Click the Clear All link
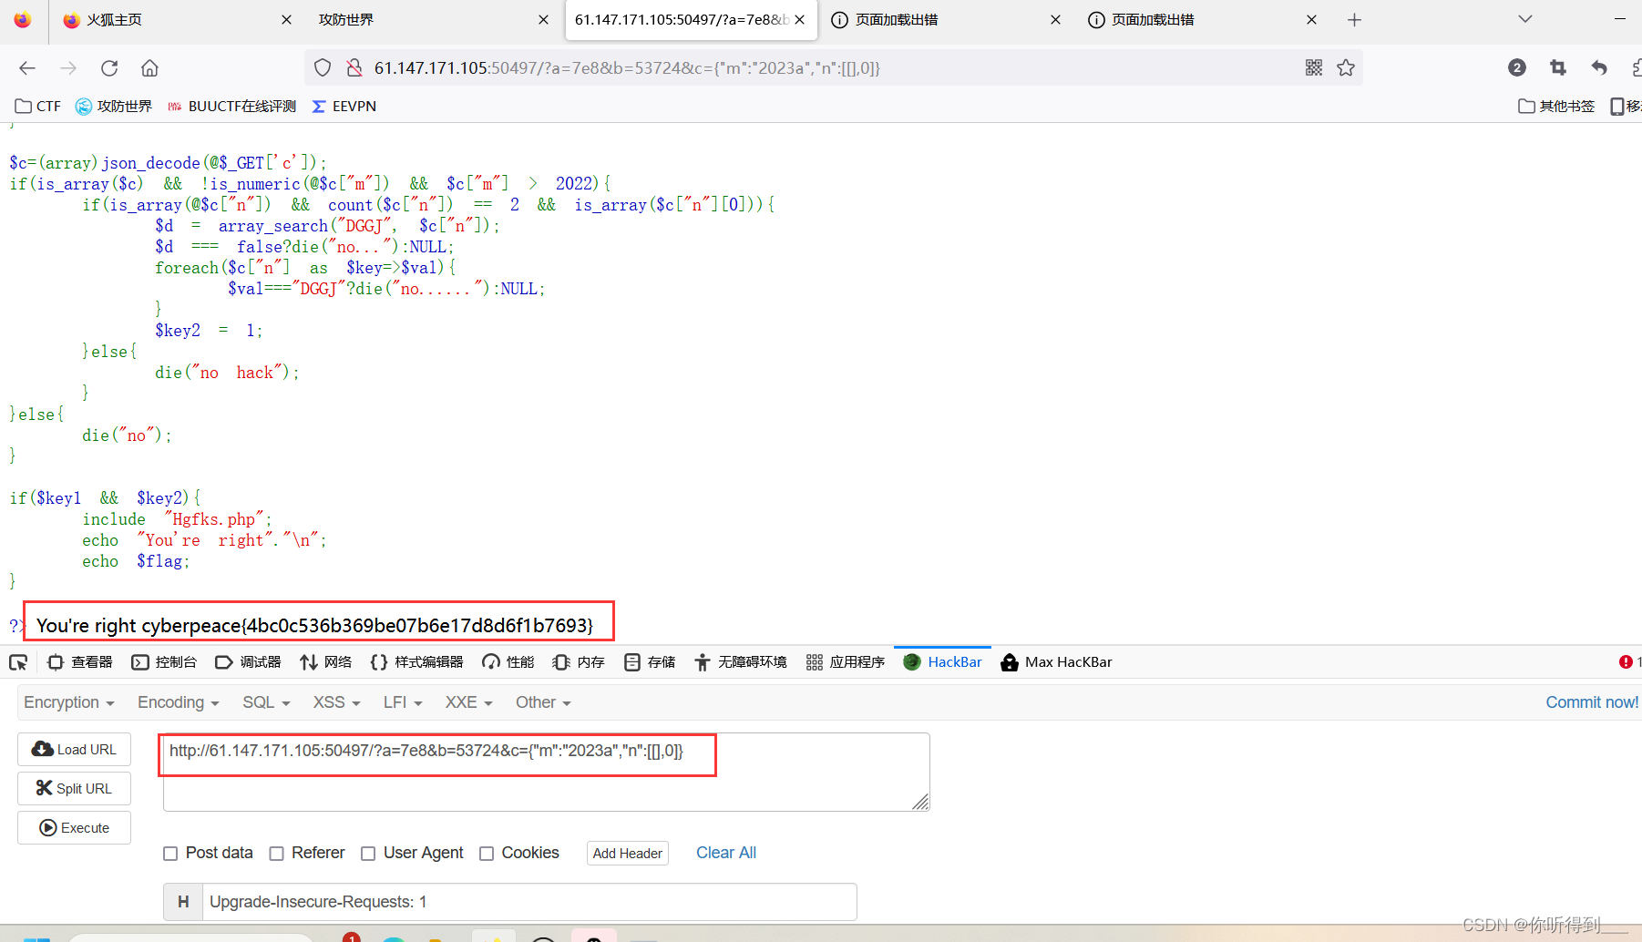The height and width of the screenshot is (942, 1642). coord(726,853)
